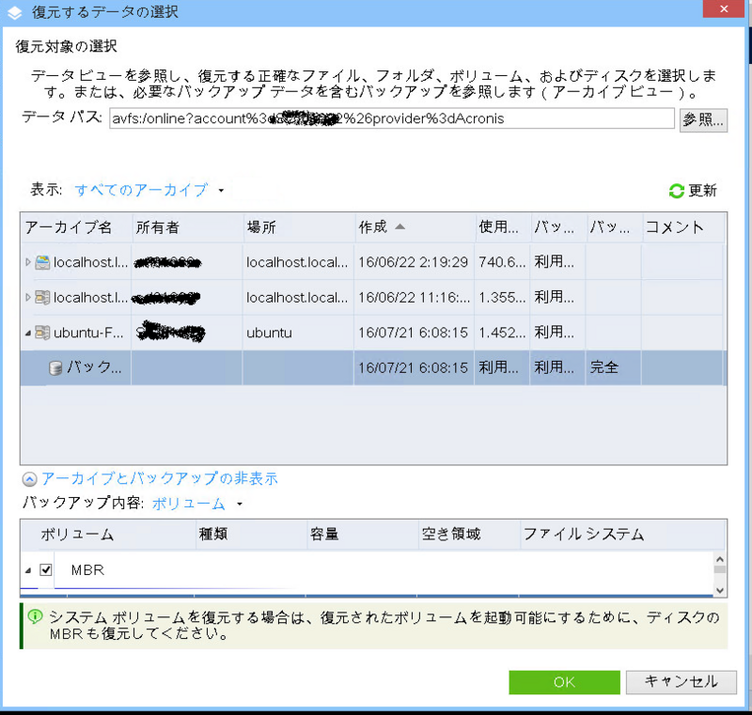Open the すべてのアーカイブ display dropdown

[x=149, y=190]
